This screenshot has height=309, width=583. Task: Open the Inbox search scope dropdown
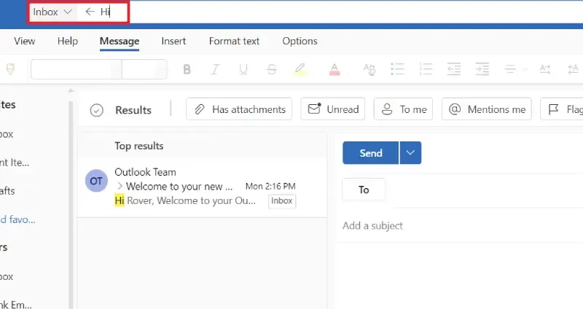[x=52, y=12]
